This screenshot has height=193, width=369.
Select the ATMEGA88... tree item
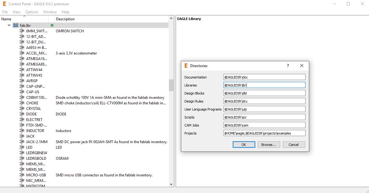36,64
